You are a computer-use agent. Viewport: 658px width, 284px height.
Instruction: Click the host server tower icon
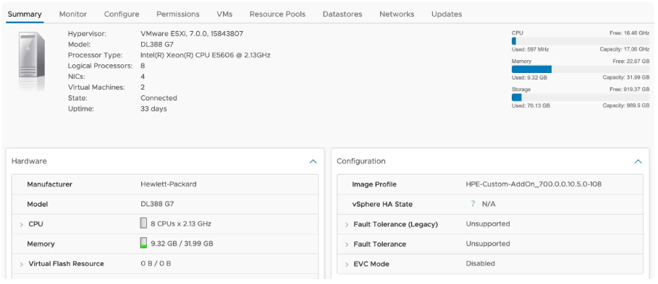pos(31,61)
